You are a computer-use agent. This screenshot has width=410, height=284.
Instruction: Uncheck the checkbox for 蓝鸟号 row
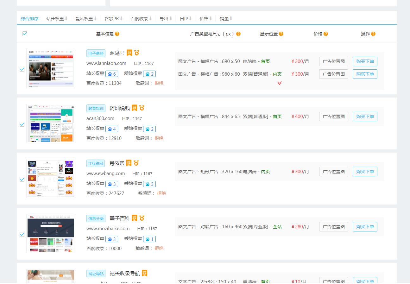click(22, 69)
